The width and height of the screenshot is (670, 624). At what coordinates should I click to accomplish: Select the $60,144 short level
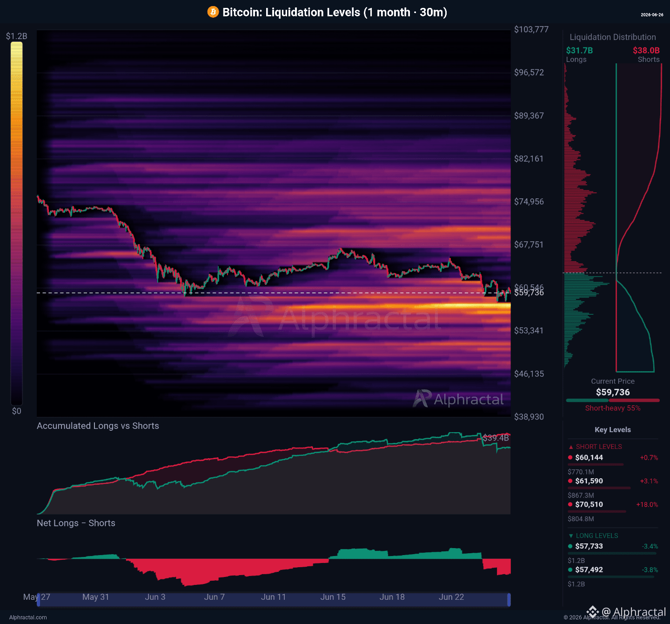(589, 457)
